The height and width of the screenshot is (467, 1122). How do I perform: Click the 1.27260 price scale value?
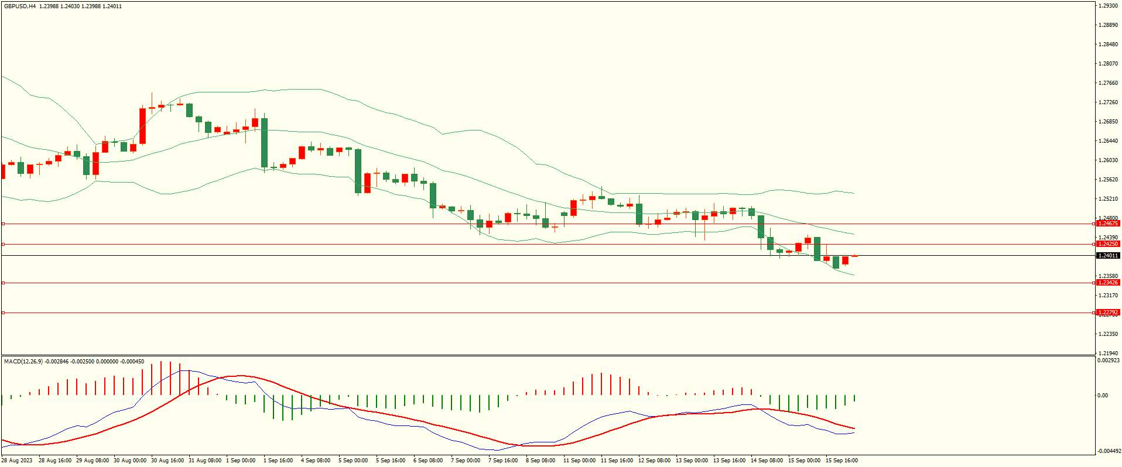[x=1108, y=102]
